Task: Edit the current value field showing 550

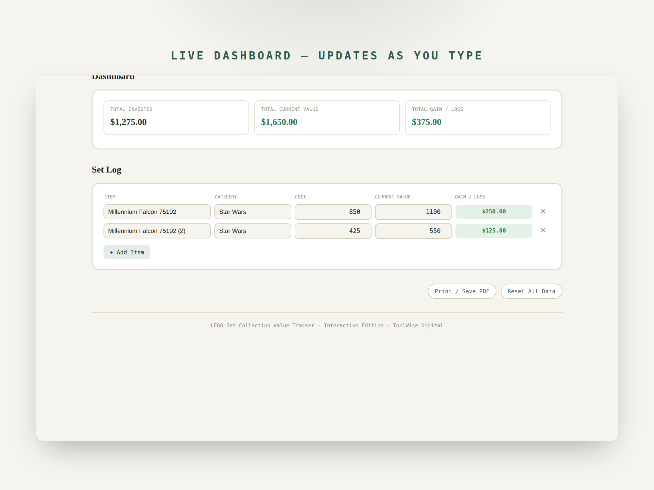Action: [x=413, y=231]
